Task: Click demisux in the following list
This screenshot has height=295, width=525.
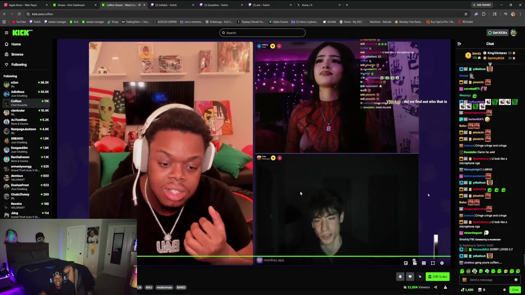Action: tap(26, 177)
